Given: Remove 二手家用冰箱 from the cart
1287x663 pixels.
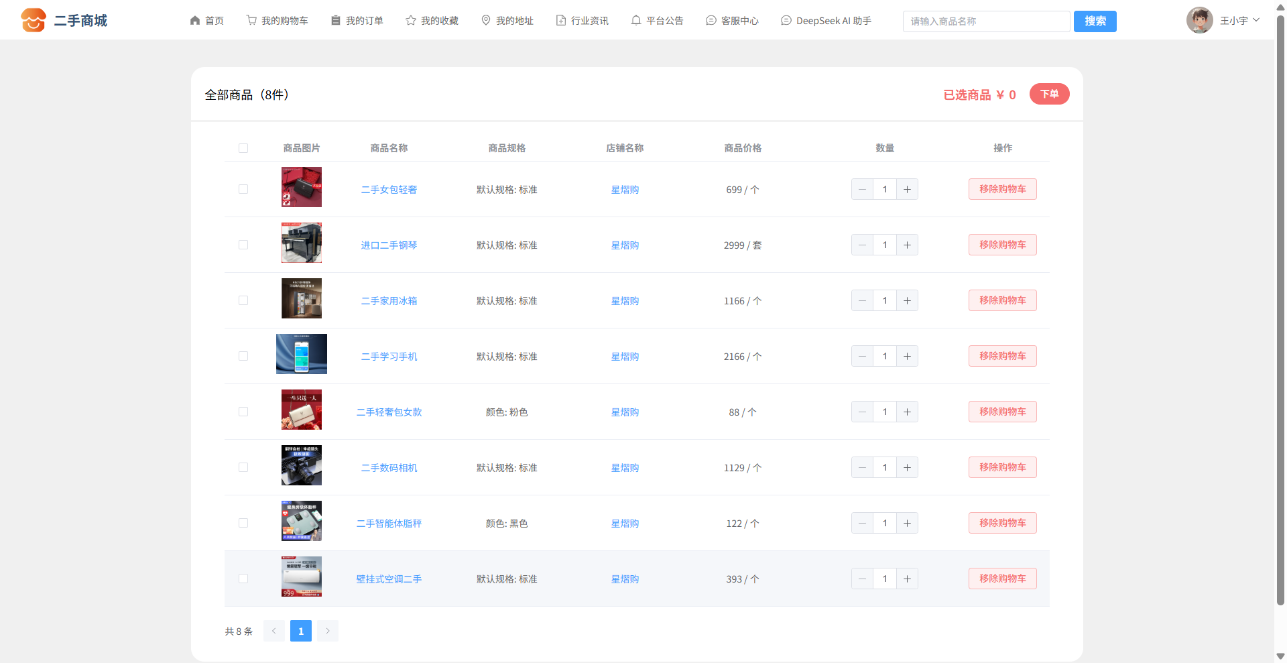Looking at the screenshot, I should pos(1002,300).
